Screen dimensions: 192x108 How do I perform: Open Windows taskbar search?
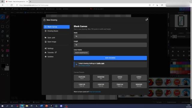7,106
